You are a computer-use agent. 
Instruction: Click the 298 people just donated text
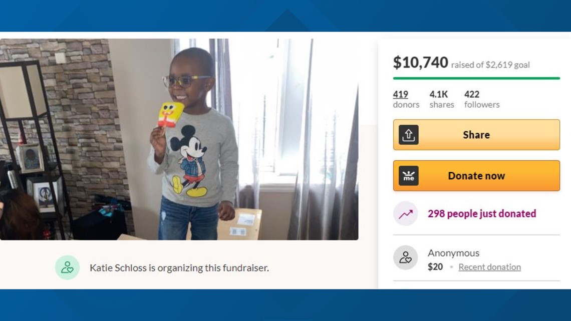[x=482, y=214]
